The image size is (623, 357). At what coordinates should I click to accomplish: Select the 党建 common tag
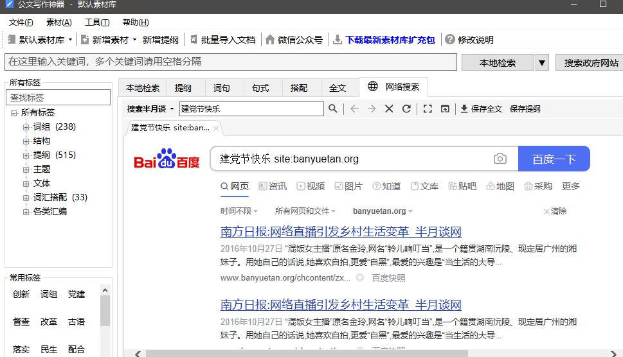[77, 294]
